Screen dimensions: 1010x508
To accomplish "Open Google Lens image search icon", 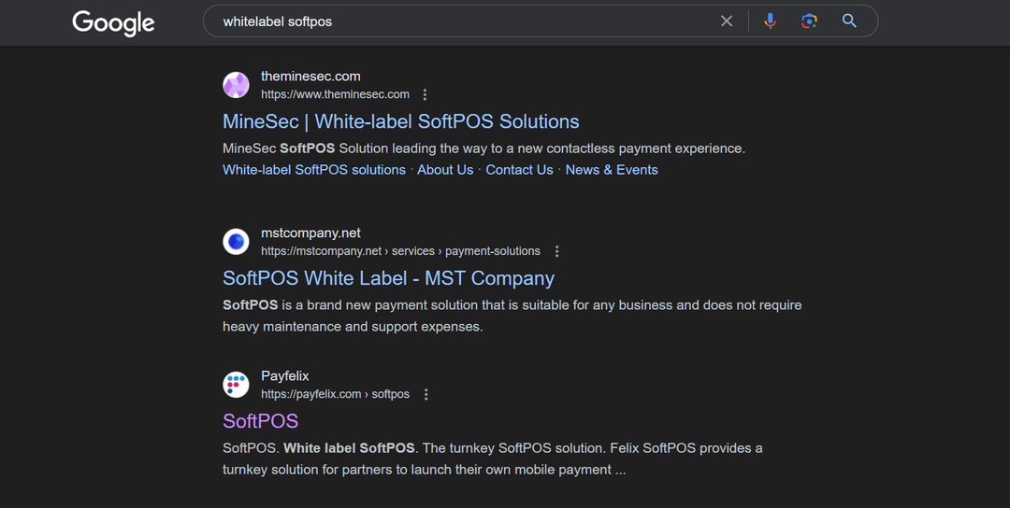I will [809, 21].
